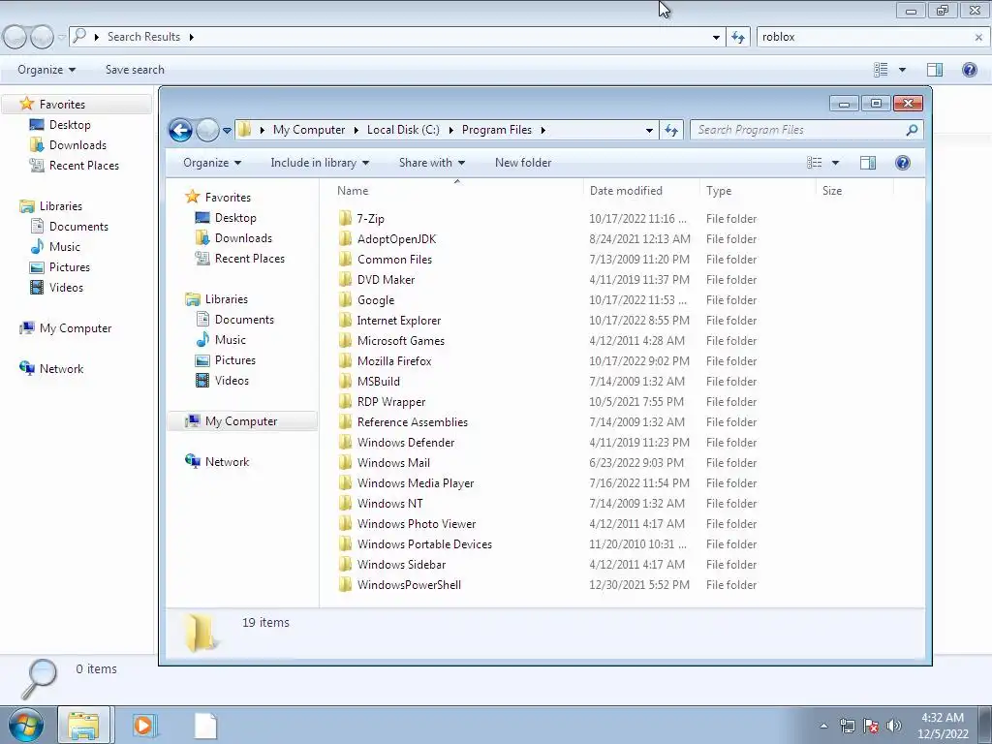The height and width of the screenshot is (744, 992).
Task: Open Music in Search Results window sidebar
Action: pyautogui.click(x=65, y=247)
